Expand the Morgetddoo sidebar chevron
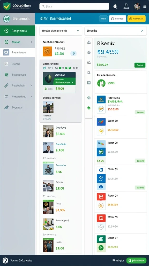This screenshot has width=149, height=266. pyautogui.click(x=31, y=97)
